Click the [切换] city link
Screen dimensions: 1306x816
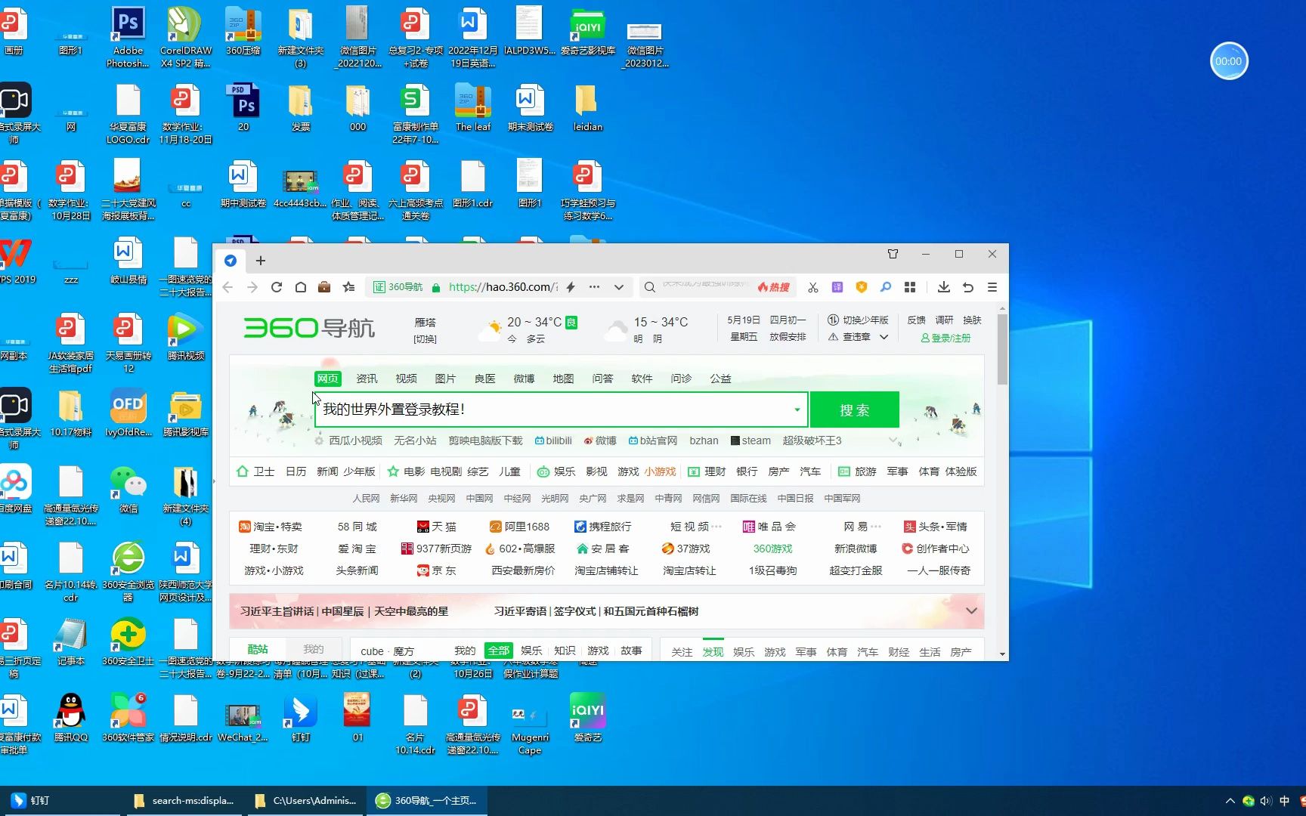point(425,339)
